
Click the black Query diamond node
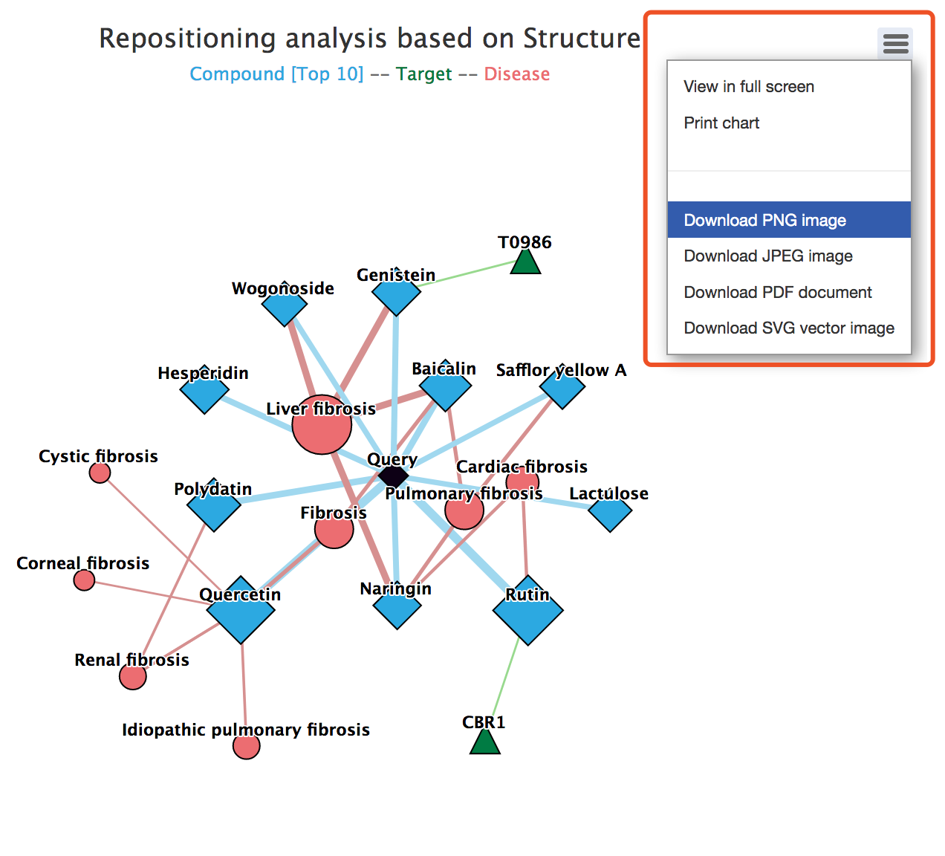click(393, 476)
